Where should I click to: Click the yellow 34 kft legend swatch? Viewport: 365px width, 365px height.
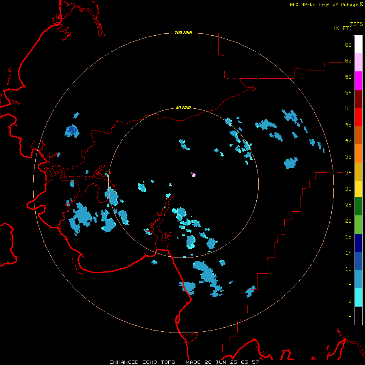[x=358, y=189]
